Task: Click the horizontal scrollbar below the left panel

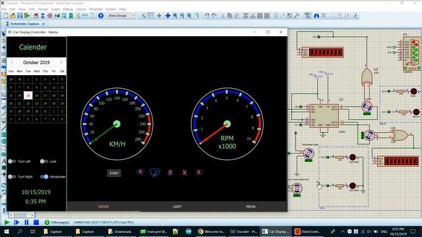Action: pyautogui.click(x=21, y=215)
